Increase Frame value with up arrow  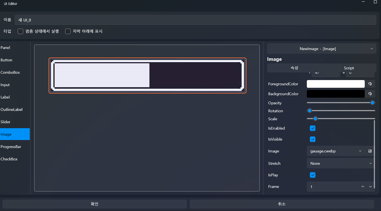pyautogui.click(x=363, y=187)
